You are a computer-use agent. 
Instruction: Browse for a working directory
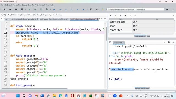(x=167, y=9)
